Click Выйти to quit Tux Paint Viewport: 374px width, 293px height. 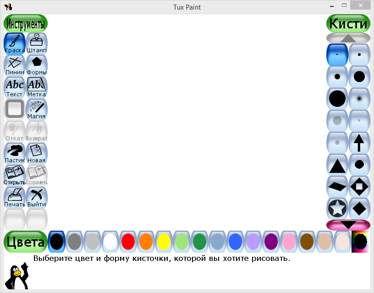click(37, 197)
